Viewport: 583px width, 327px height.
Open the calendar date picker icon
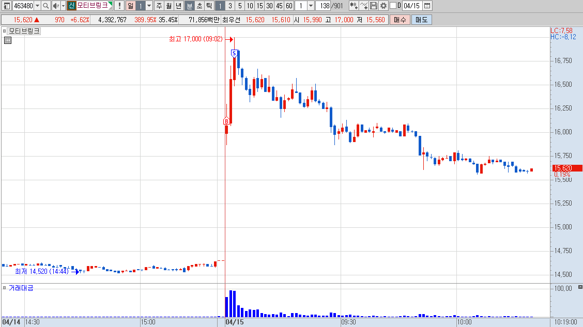pyautogui.click(x=427, y=6)
